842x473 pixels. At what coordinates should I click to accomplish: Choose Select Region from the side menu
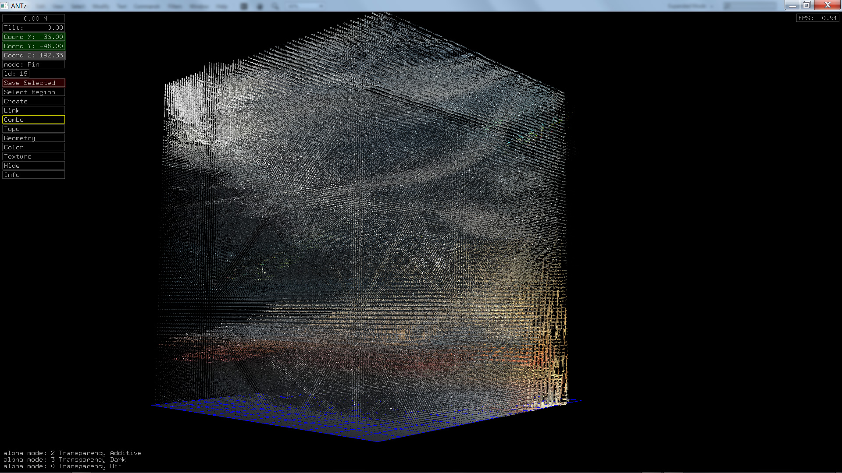pos(33,92)
